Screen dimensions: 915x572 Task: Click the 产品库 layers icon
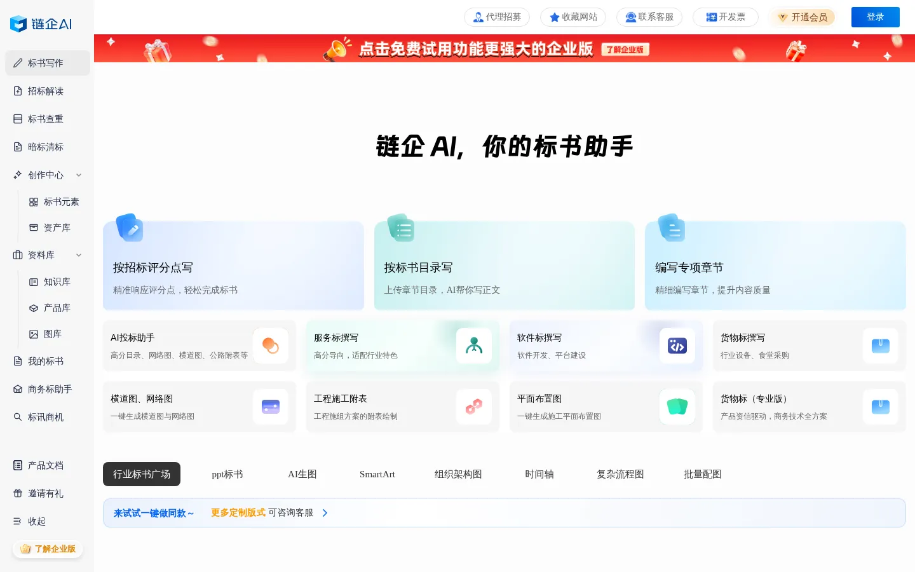[34, 308]
